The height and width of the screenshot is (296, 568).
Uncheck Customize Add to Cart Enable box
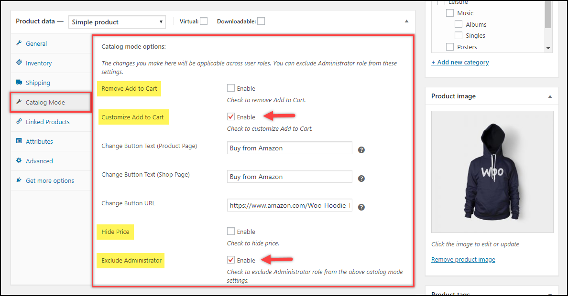tap(231, 117)
